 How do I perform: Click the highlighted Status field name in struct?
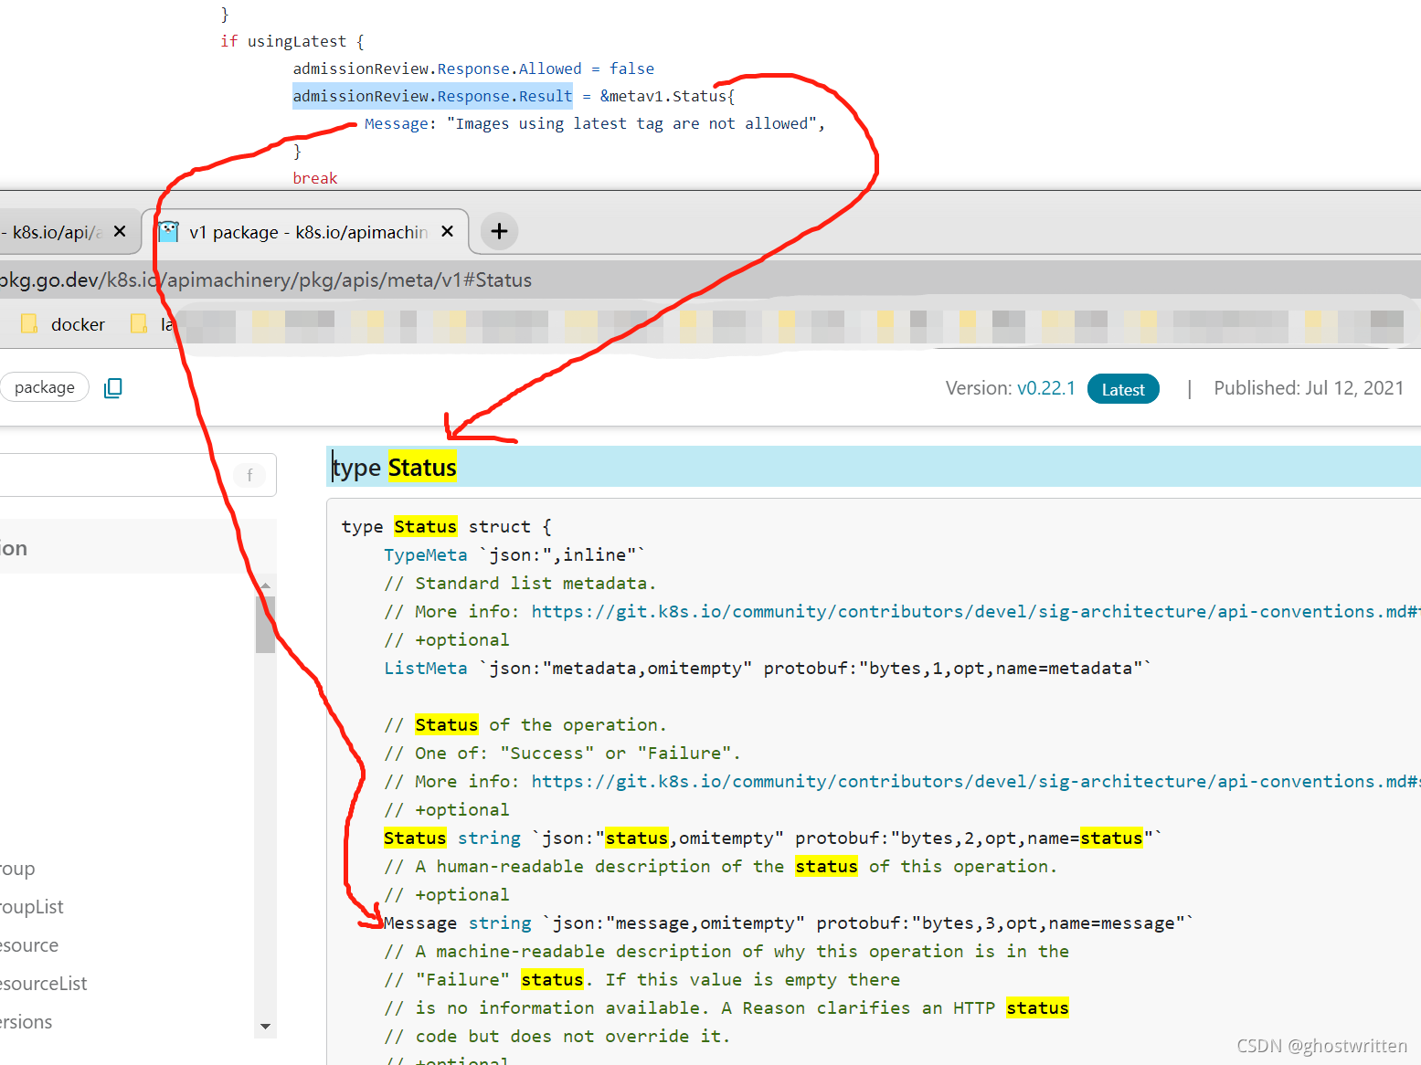(415, 838)
